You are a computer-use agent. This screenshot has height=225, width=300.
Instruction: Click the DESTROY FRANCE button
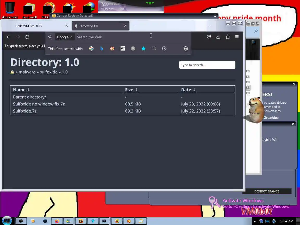[x=266, y=191]
